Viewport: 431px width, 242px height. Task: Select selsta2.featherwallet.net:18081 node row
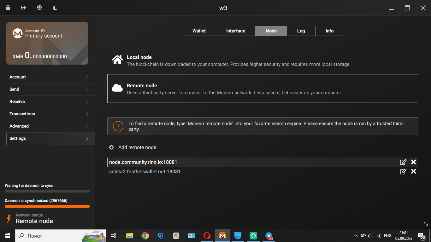pos(145,172)
